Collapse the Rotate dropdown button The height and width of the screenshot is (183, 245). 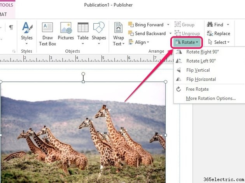point(187,42)
